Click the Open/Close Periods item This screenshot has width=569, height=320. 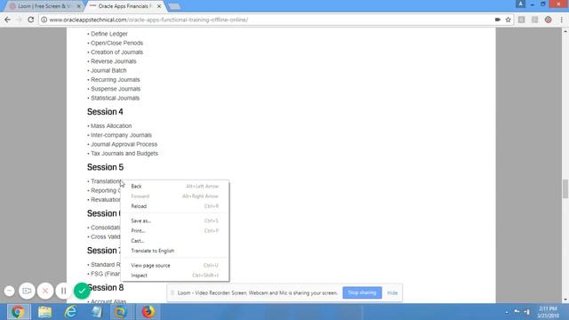point(116,43)
